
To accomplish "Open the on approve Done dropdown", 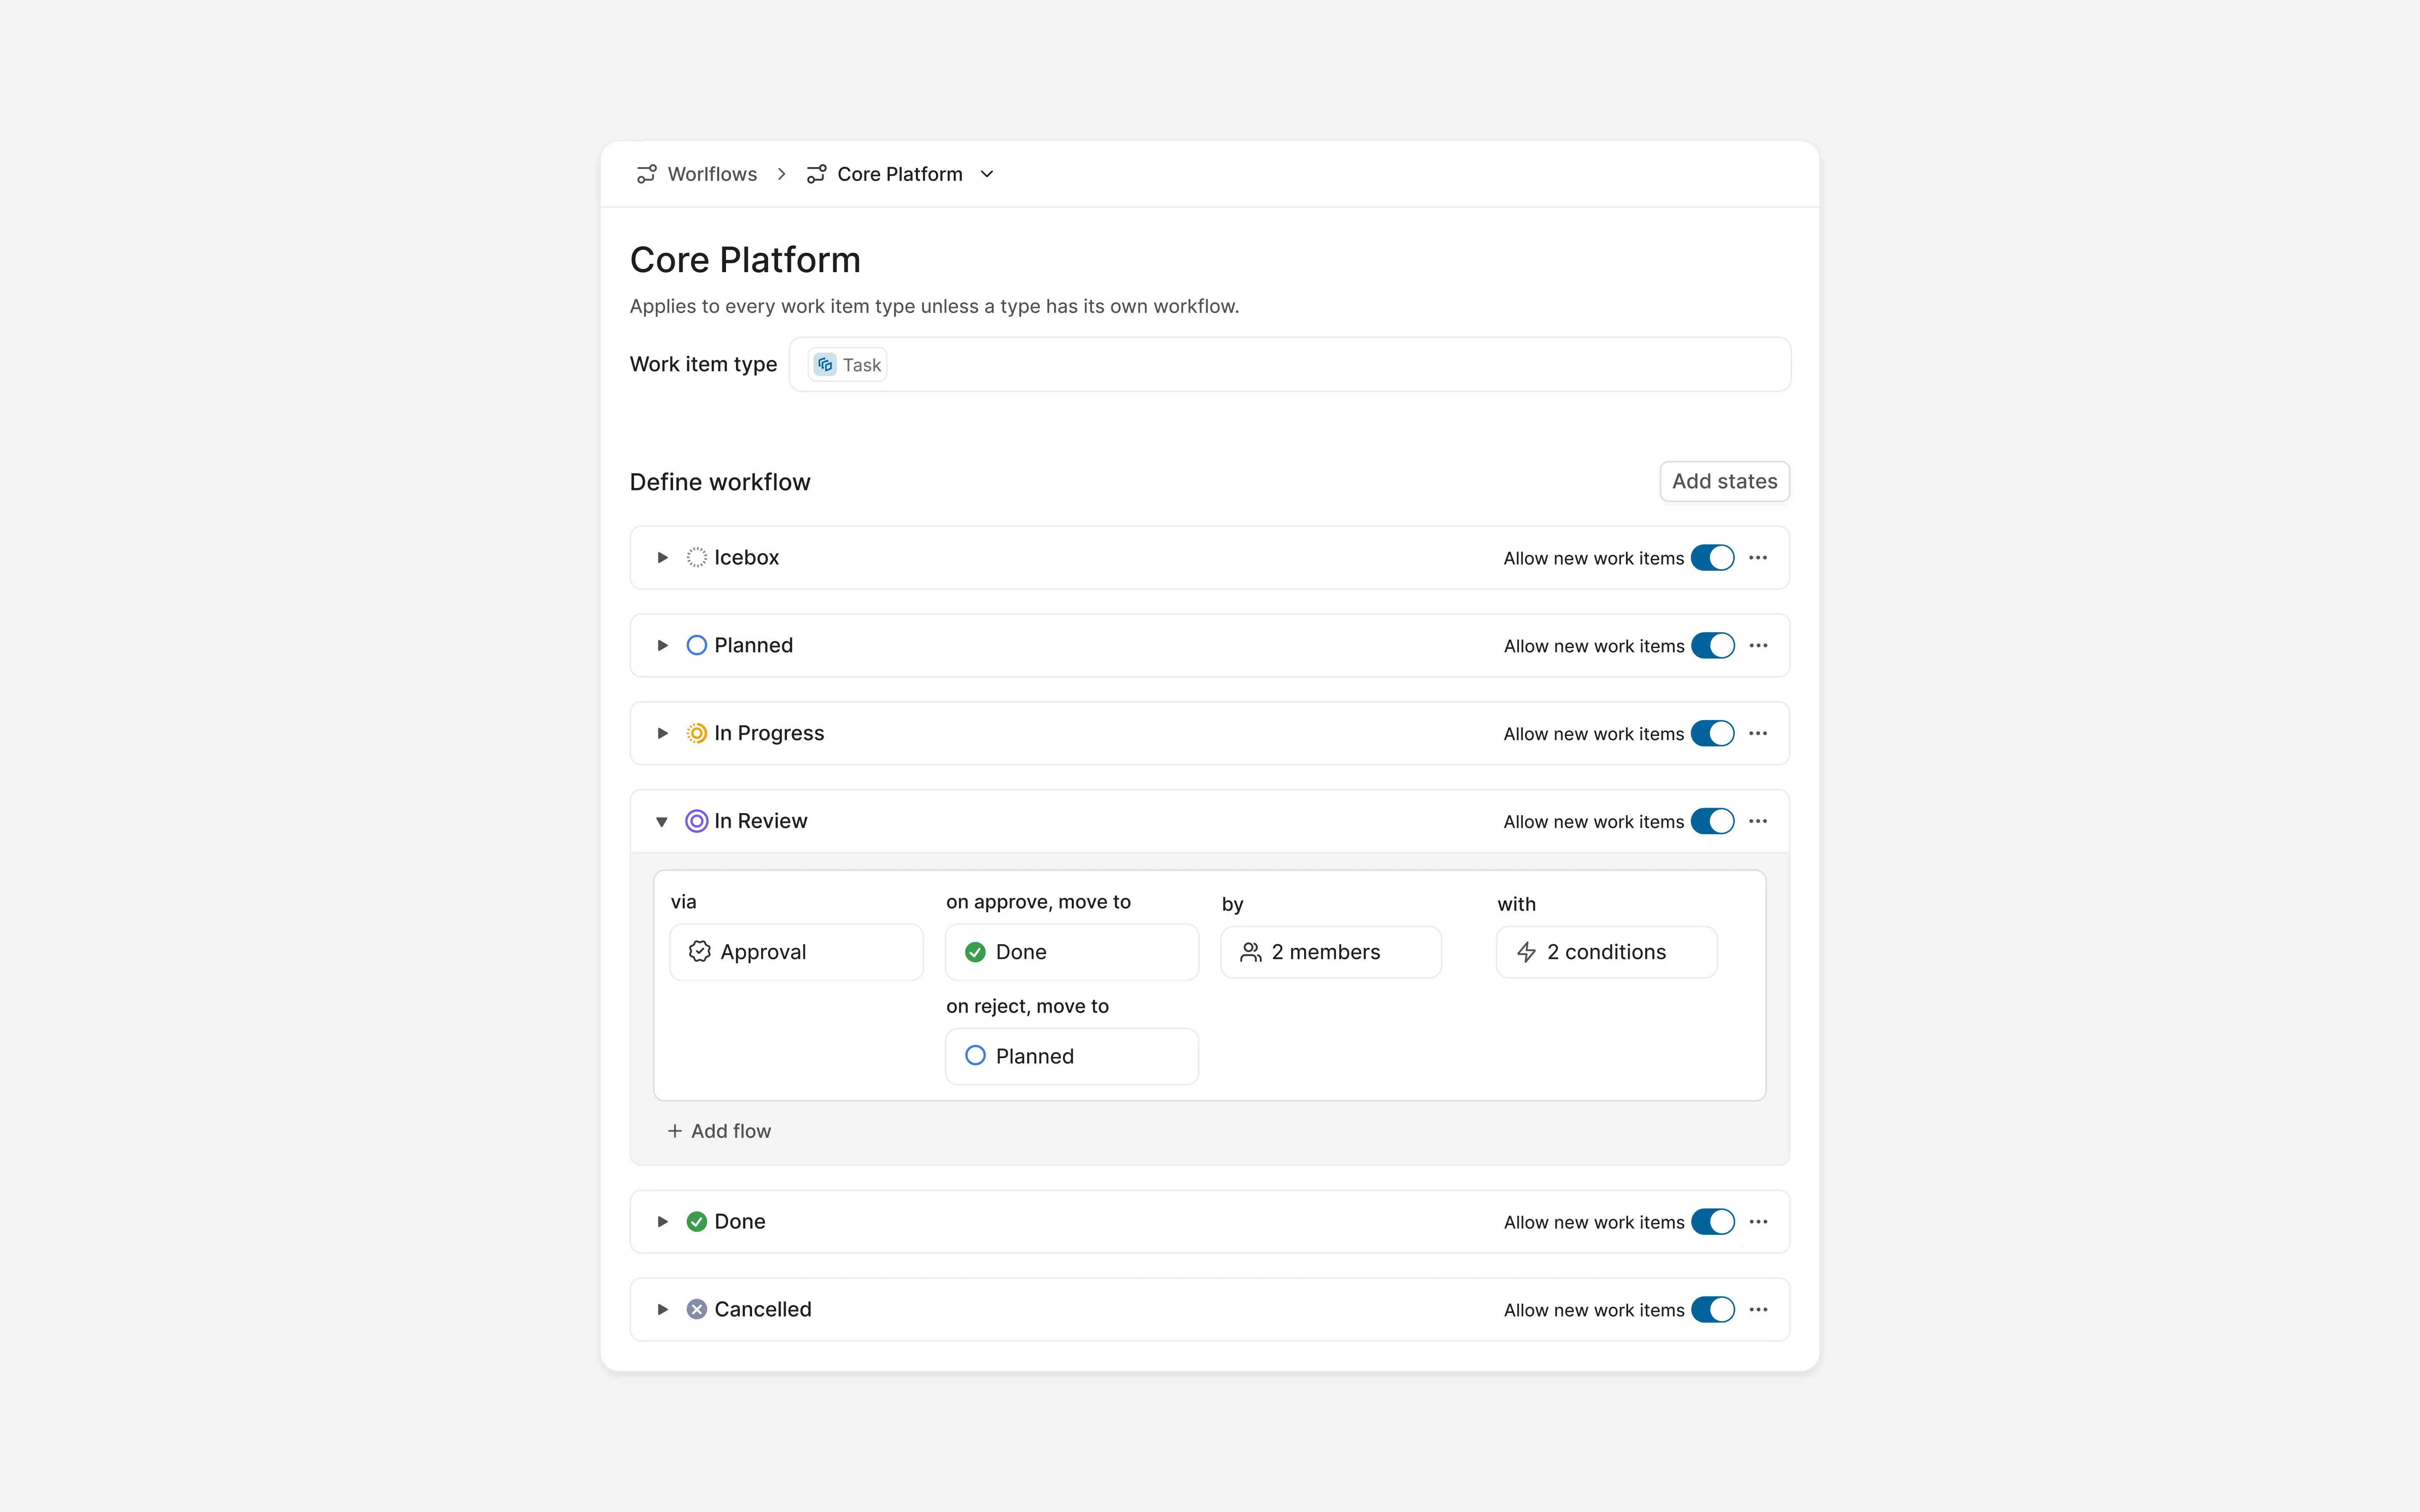I will click(x=1072, y=952).
